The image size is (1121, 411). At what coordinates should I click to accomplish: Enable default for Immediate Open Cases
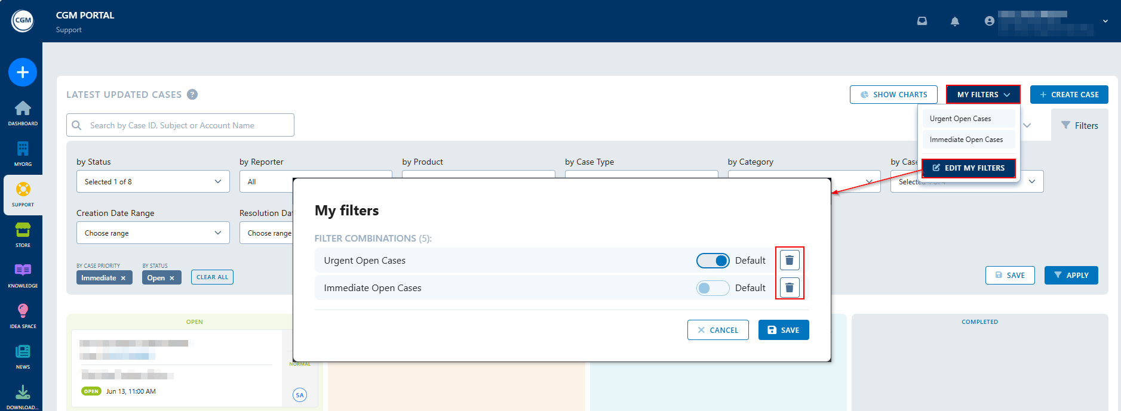click(x=712, y=288)
